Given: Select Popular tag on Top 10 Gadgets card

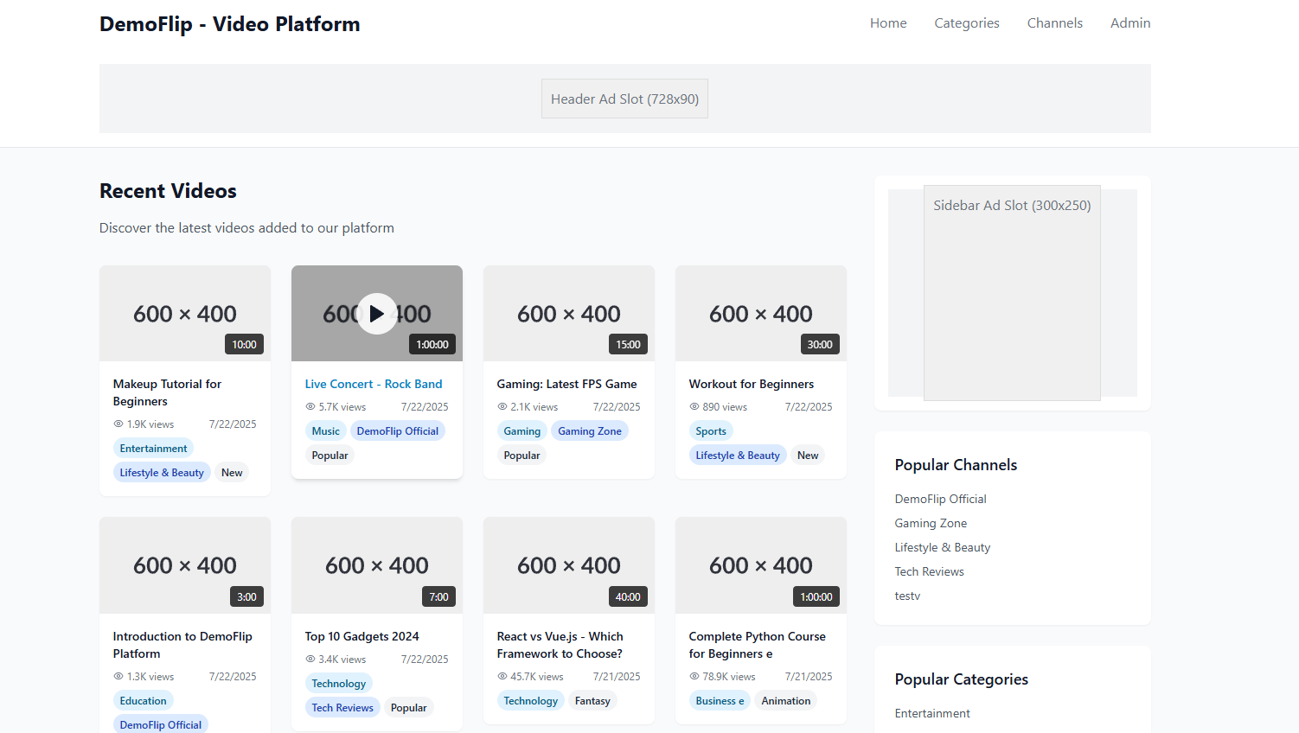Looking at the screenshot, I should [x=408, y=708].
